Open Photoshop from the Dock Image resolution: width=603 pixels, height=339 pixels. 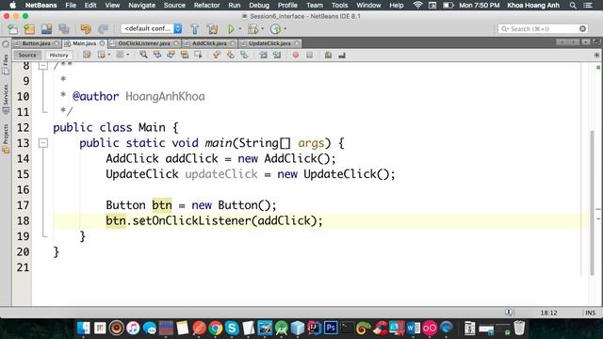click(x=331, y=329)
